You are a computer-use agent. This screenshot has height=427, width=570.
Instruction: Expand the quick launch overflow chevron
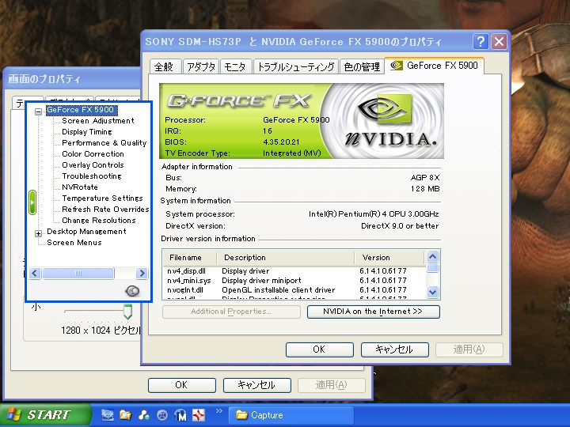click(x=218, y=410)
